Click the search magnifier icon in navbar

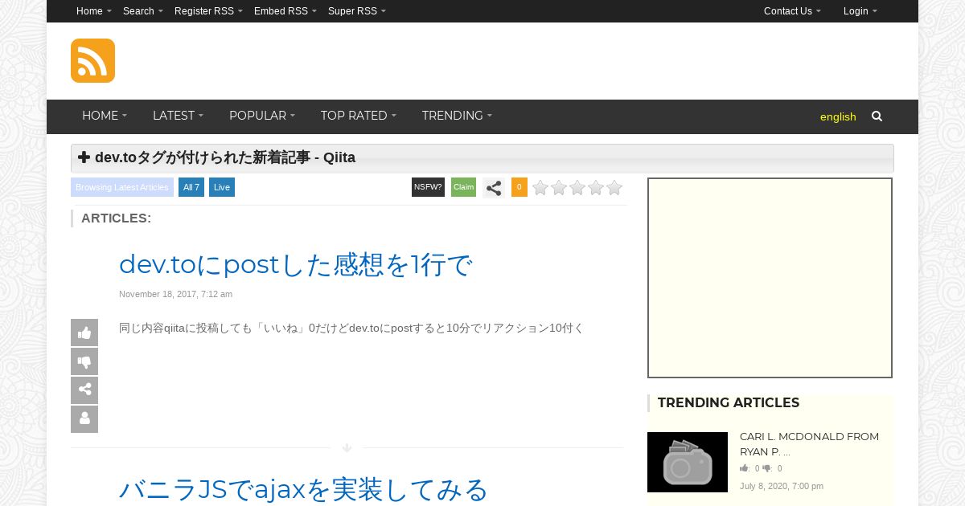click(877, 116)
